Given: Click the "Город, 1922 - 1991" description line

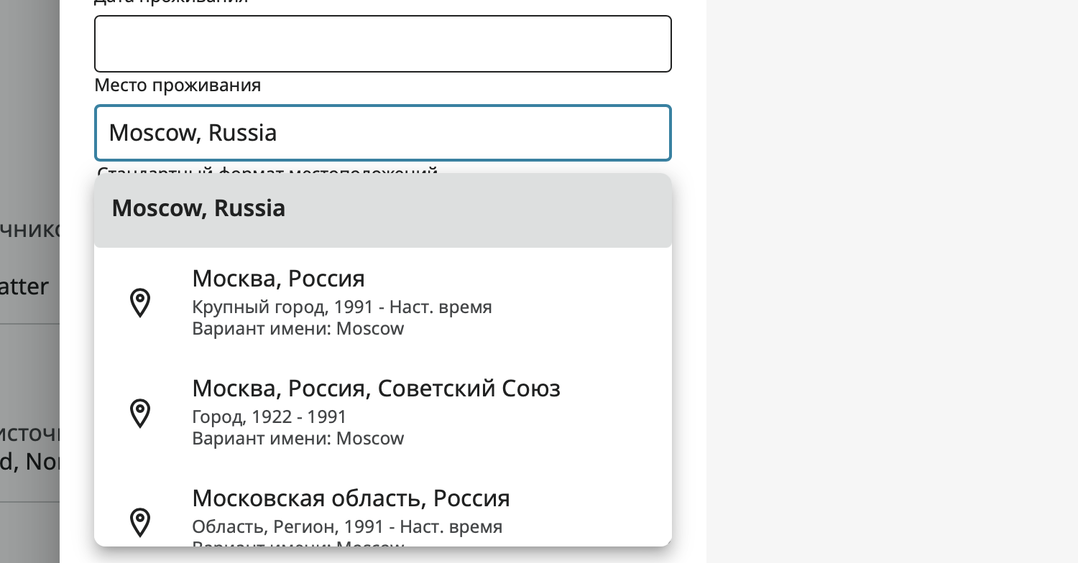Looking at the screenshot, I should tap(269, 417).
